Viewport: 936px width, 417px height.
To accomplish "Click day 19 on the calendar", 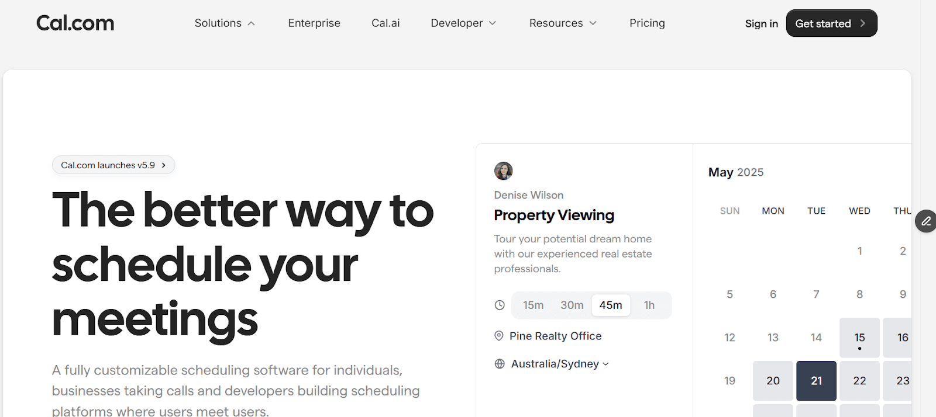I will [729, 381].
